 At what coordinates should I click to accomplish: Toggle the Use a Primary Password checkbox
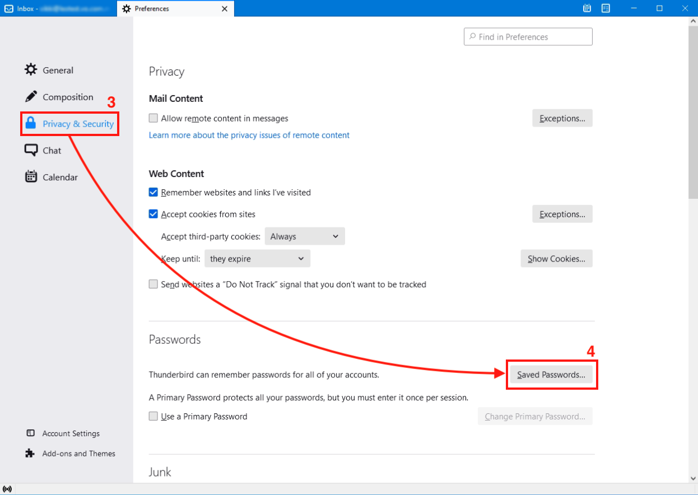pos(153,417)
